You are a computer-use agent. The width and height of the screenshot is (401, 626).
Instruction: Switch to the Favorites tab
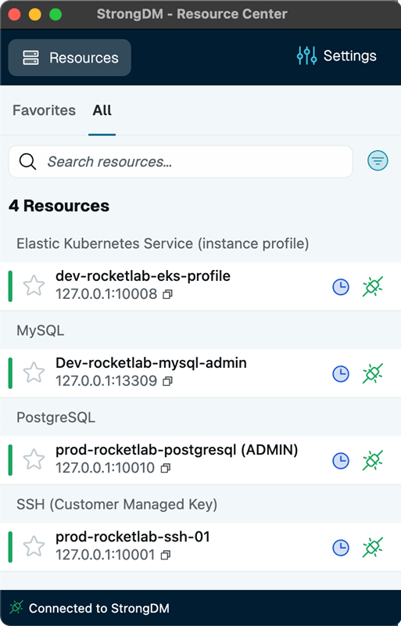(x=44, y=110)
